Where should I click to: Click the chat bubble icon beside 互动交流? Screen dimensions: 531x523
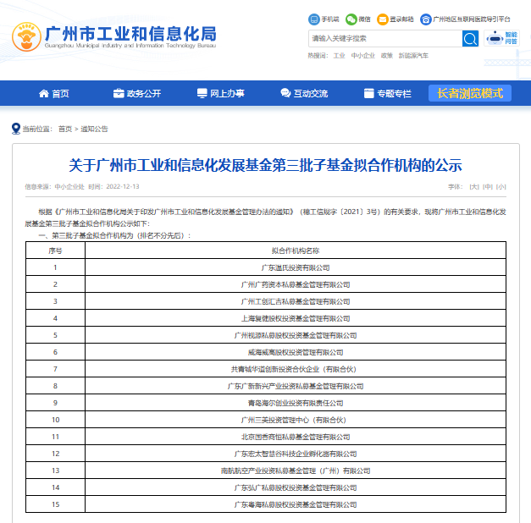(x=285, y=93)
